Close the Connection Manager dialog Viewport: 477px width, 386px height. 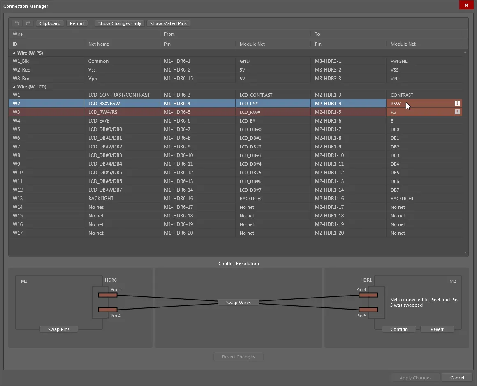click(466, 5)
